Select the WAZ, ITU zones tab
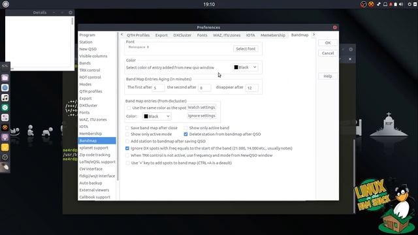The width and height of the screenshot is (418, 235). tap(227, 35)
